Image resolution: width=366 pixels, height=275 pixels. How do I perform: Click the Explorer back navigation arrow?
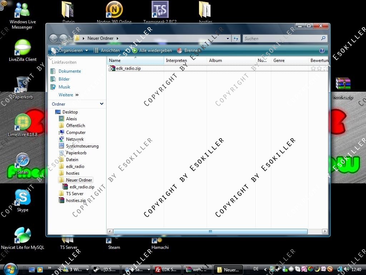point(53,38)
